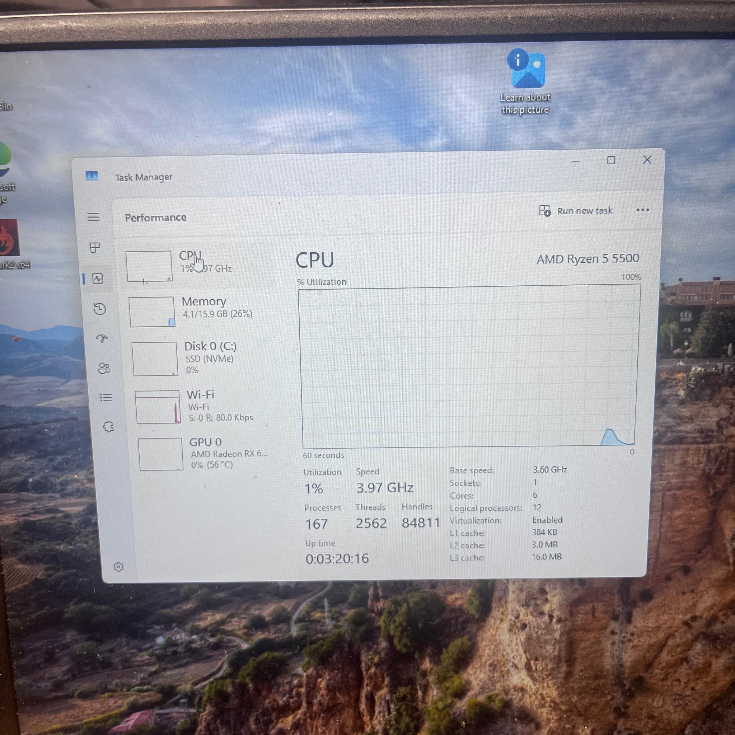The width and height of the screenshot is (735, 735).
Task: Click the Run new task button
Action: click(576, 211)
